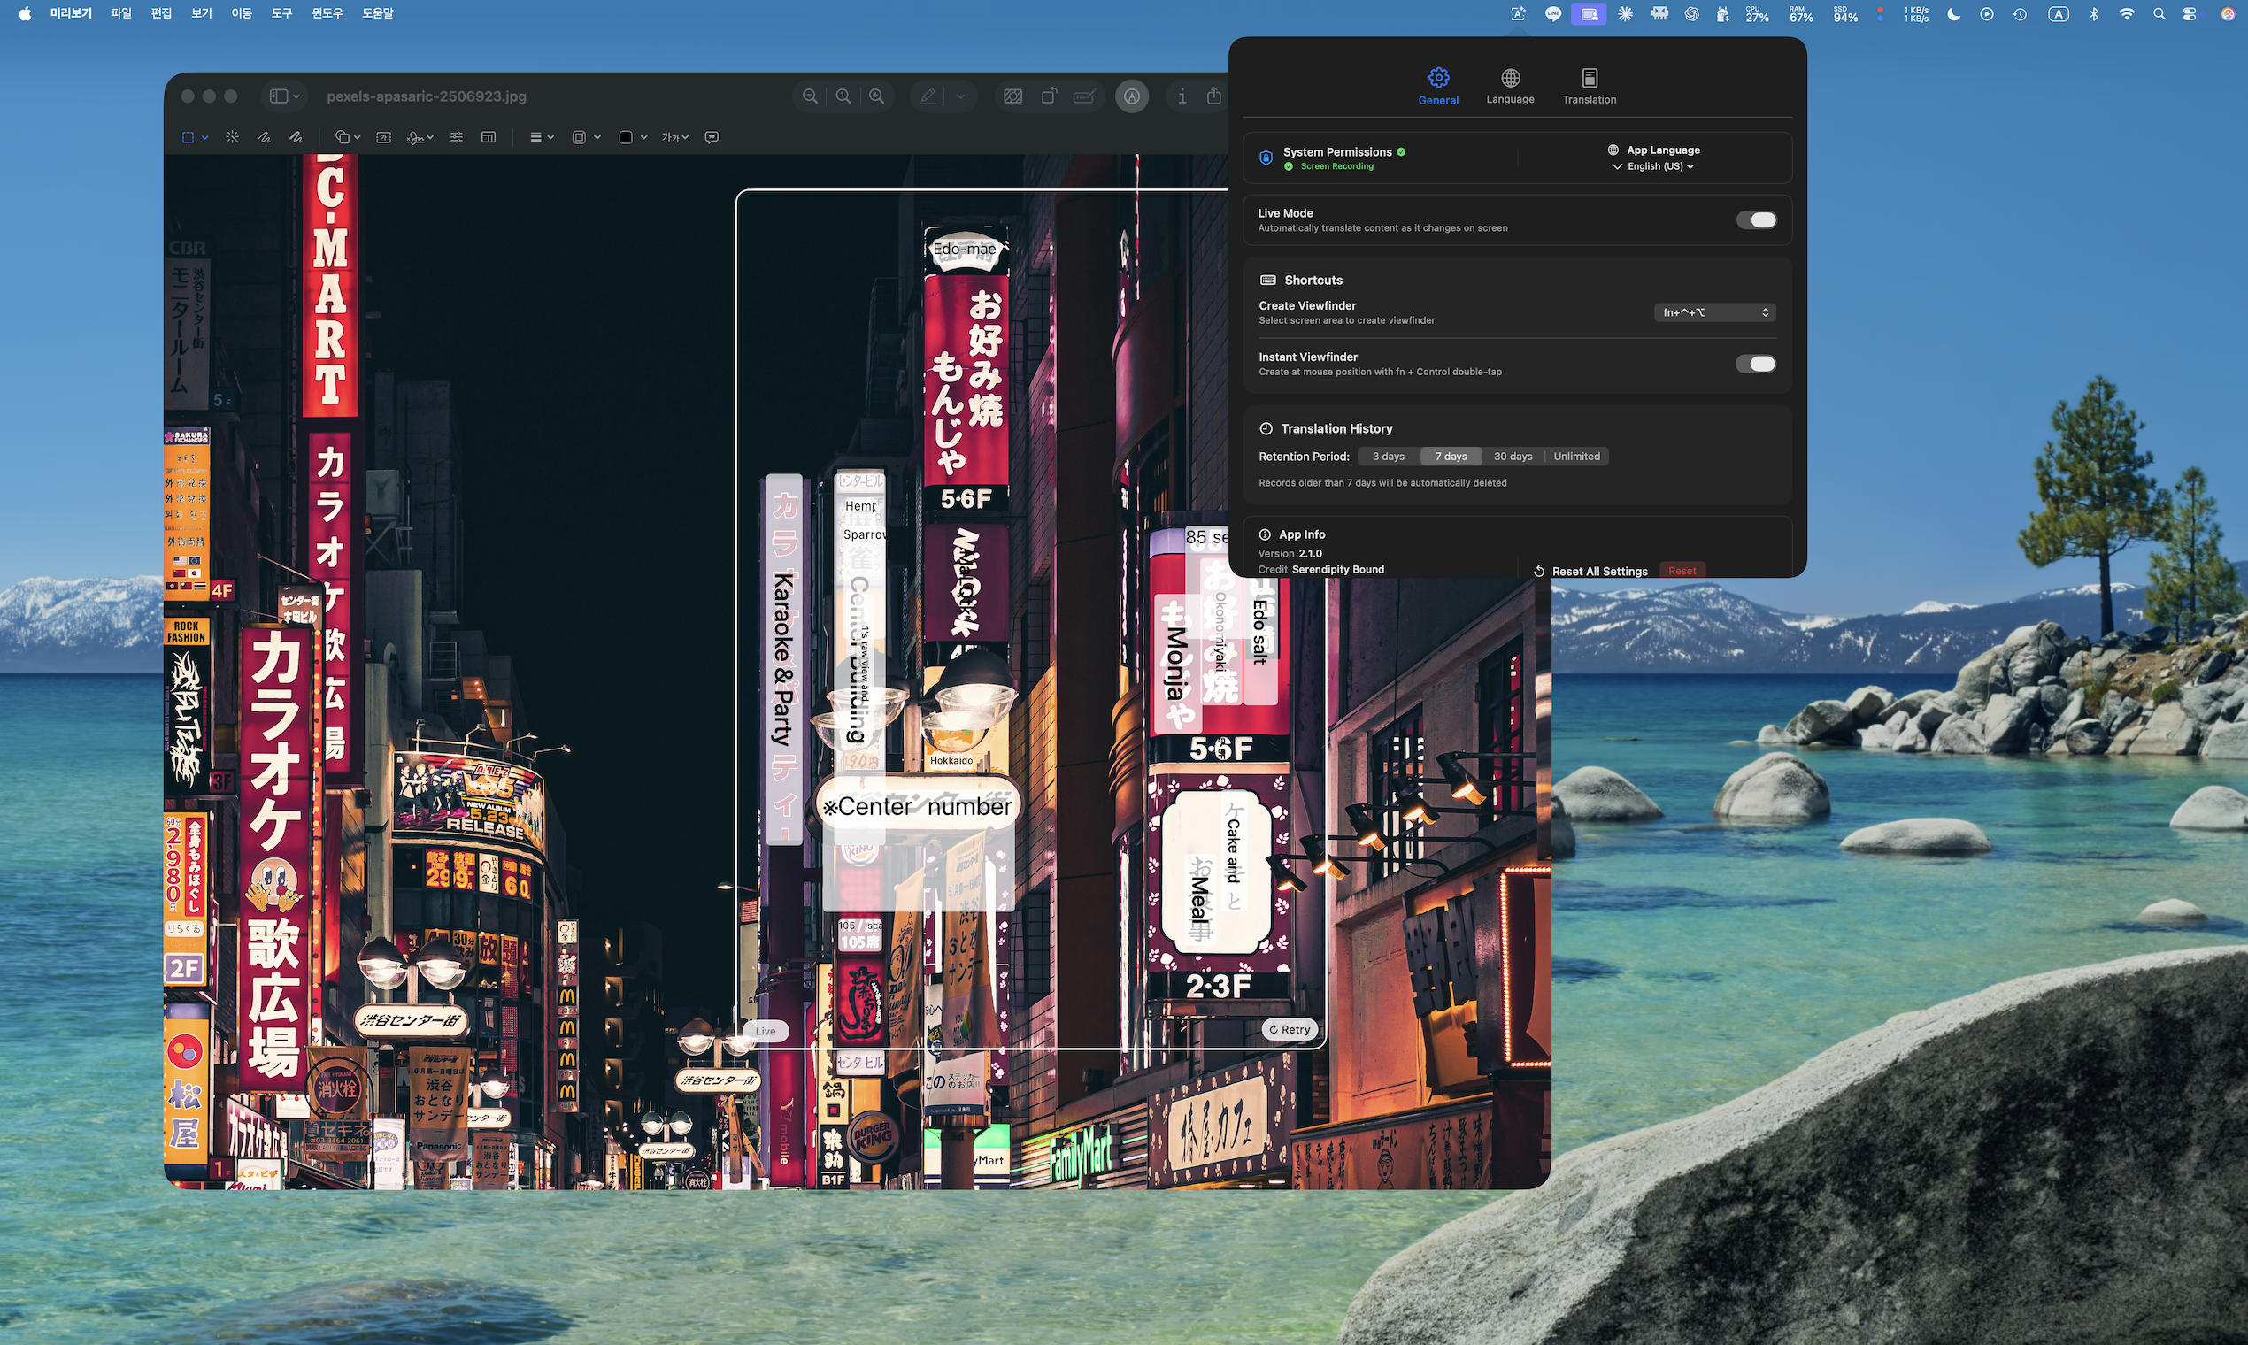Open the Adjust Color sliders icon
This screenshot has height=1345, width=2248.
tap(457, 137)
